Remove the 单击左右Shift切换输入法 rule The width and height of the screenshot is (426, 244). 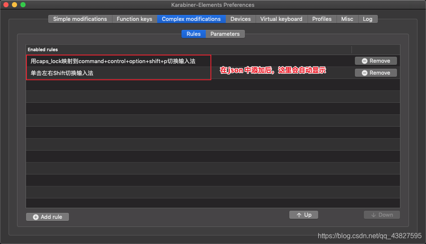376,73
